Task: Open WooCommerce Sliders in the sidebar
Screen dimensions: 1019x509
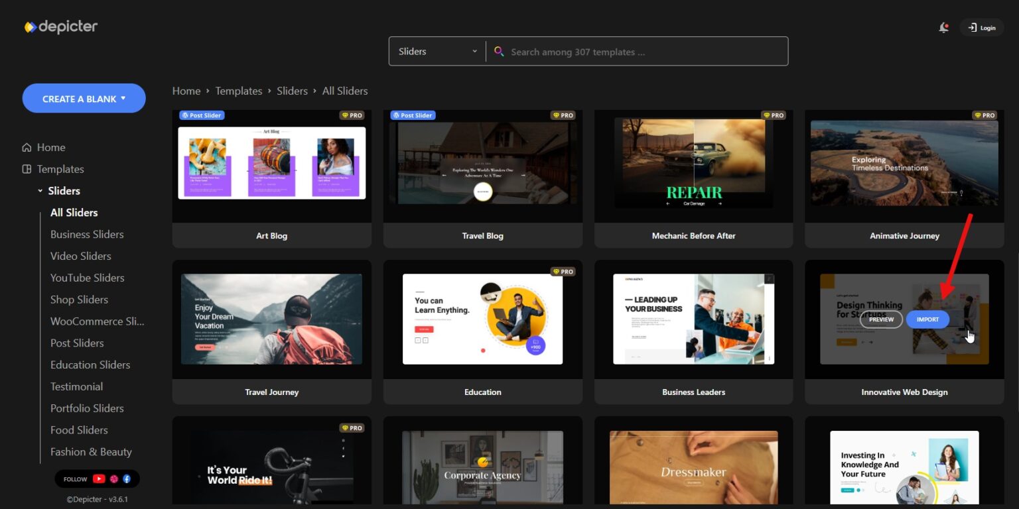Action: [98, 321]
